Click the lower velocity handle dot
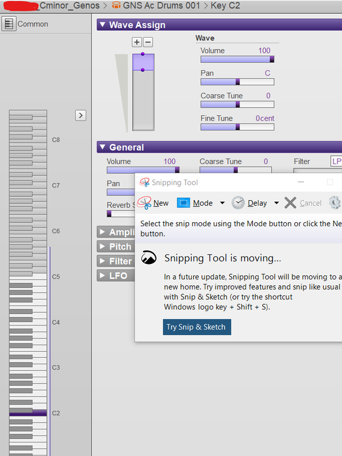 point(142,70)
